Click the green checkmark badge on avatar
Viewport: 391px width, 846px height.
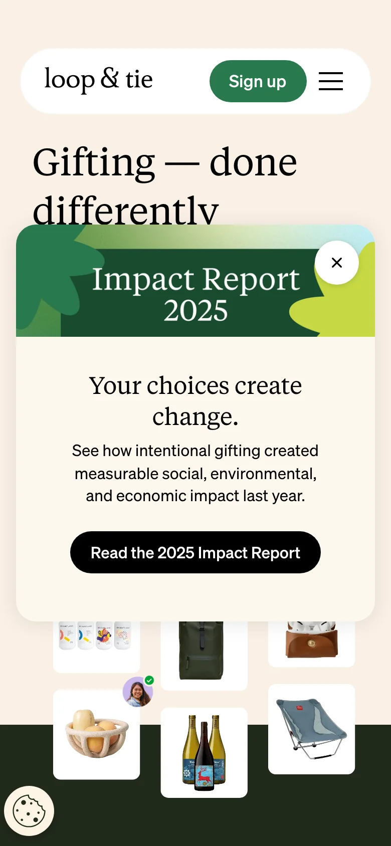[x=149, y=680]
